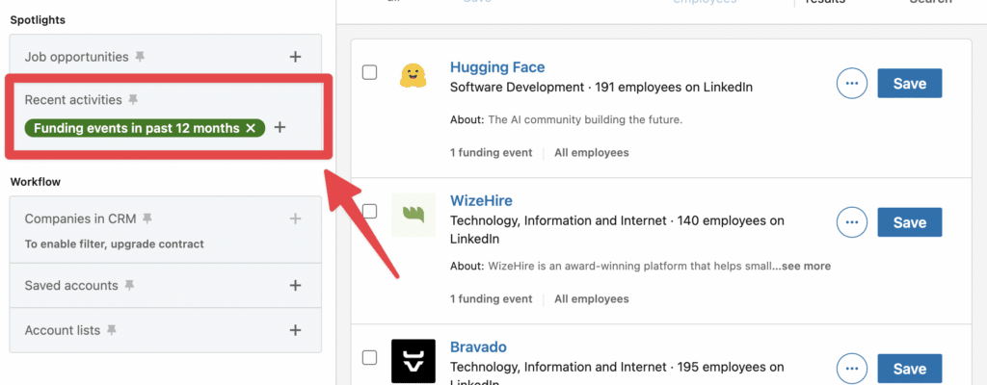
Task: Tick the Bravado checkbox
Action: click(369, 358)
